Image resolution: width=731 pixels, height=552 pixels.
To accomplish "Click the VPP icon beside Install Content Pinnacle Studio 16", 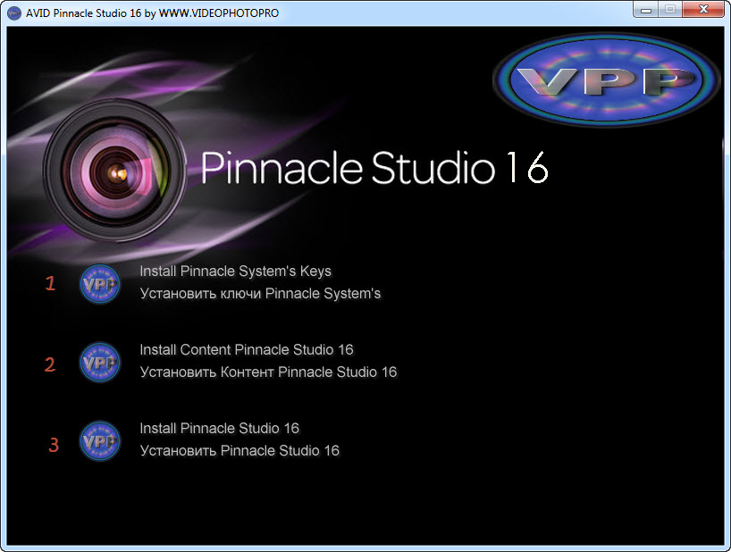I will (100, 363).
